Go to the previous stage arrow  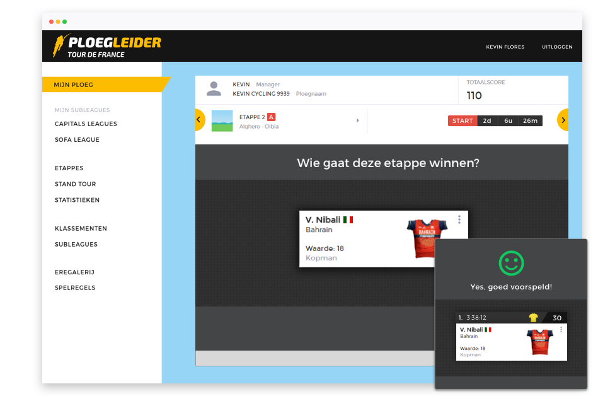tap(199, 120)
